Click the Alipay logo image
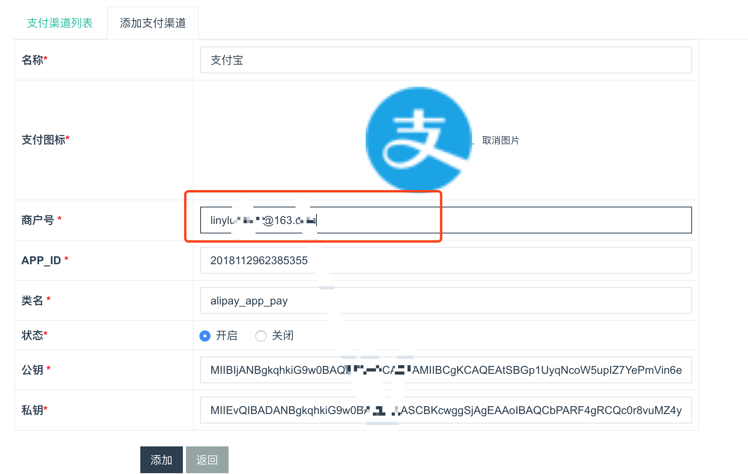 [x=419, y=139]
